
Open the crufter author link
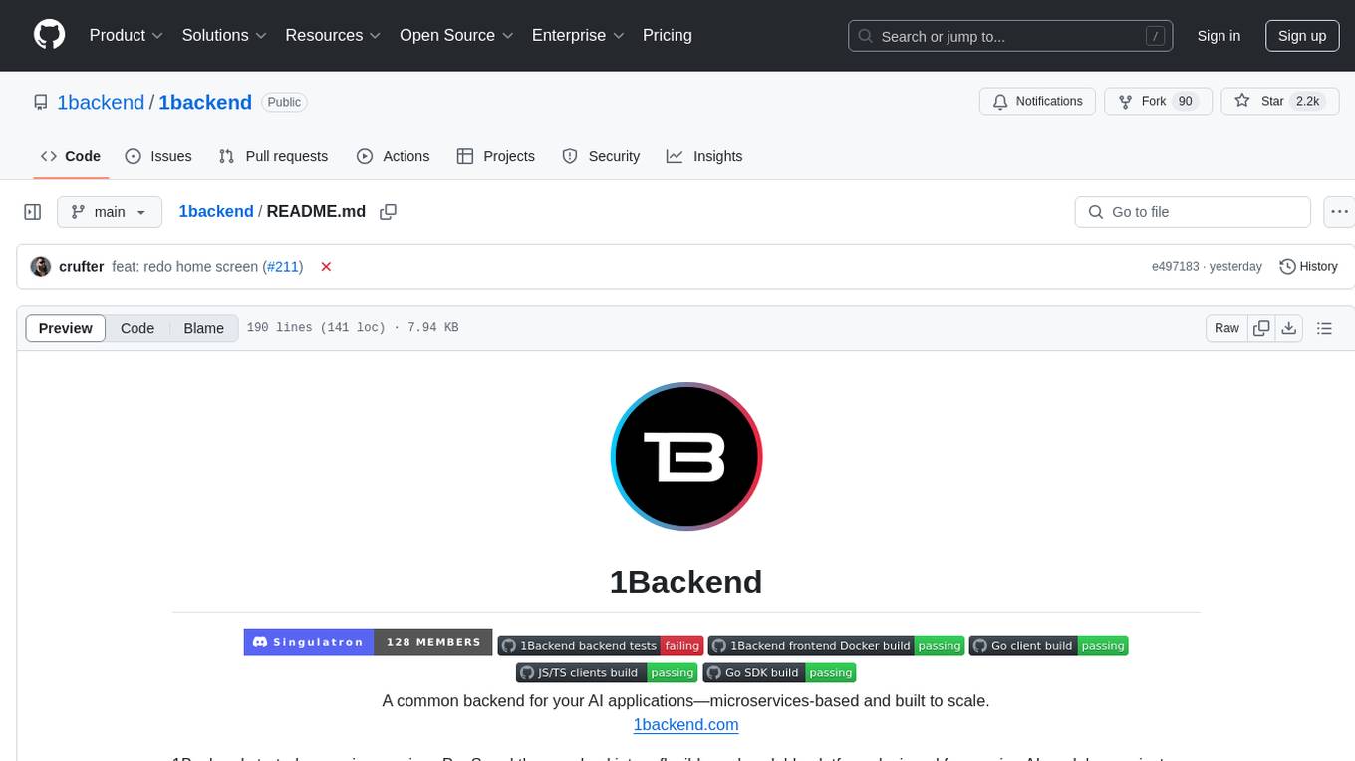[82, 267]
